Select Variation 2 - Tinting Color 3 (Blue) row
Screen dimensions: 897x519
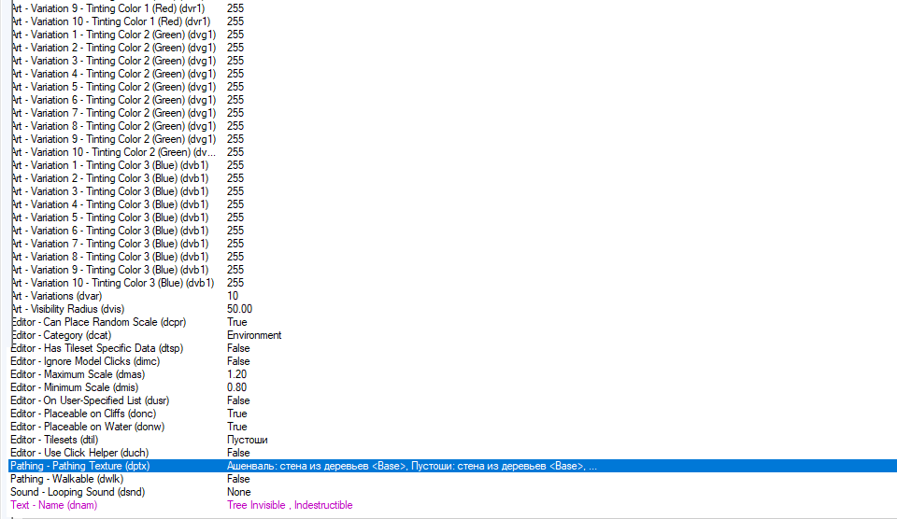tap(452, 178)
